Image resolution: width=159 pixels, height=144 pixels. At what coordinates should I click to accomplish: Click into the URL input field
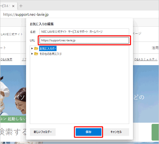coord(84,40)
